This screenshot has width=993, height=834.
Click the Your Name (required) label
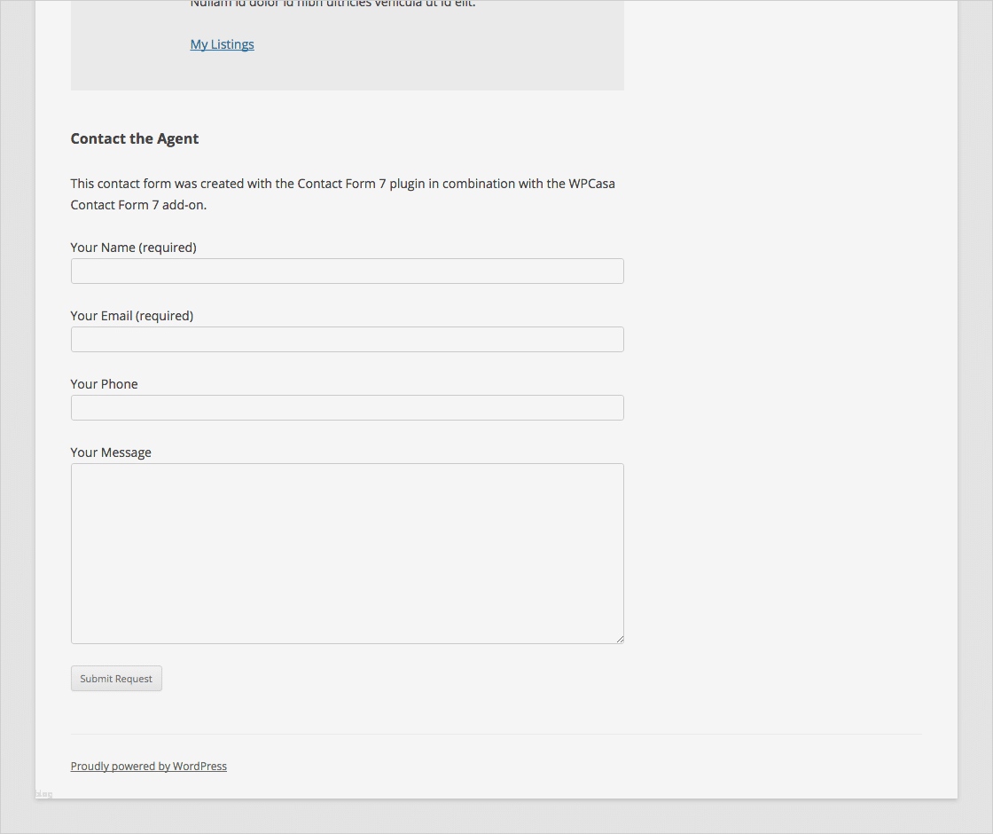(x=133, y=247)
